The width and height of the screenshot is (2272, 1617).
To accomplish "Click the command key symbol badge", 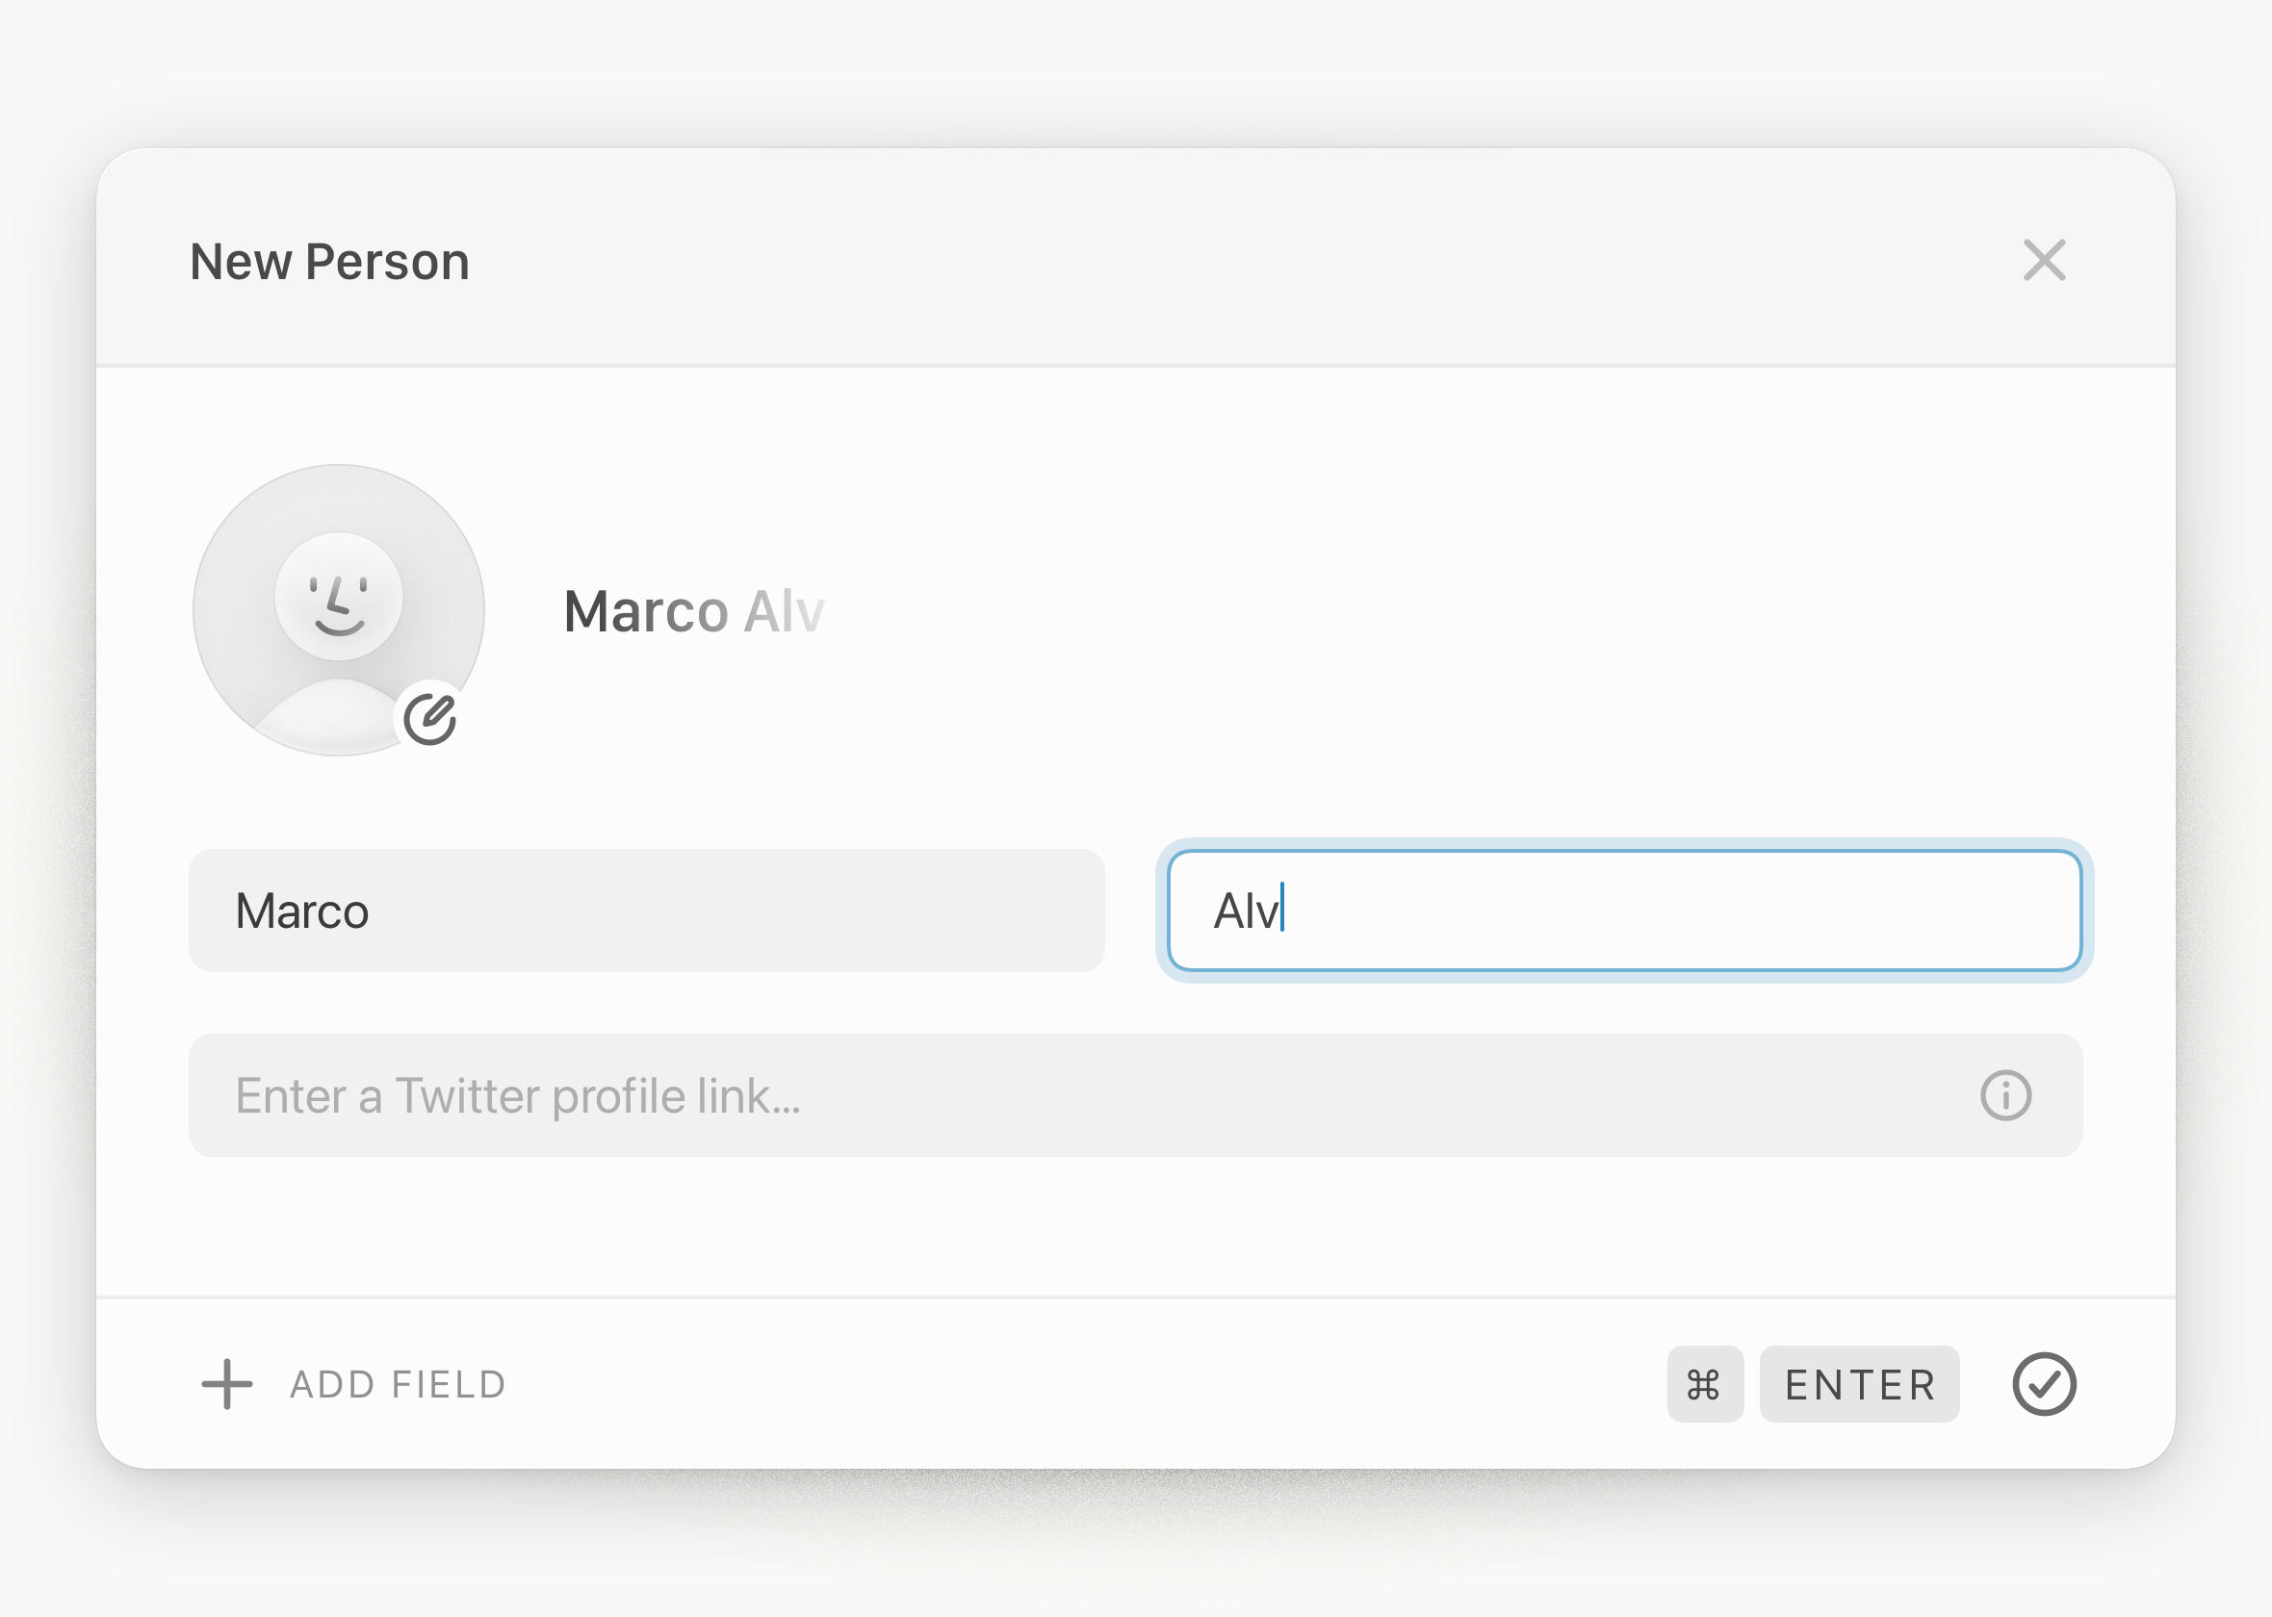I will pyautogui.click(x=1705, y=1384).
